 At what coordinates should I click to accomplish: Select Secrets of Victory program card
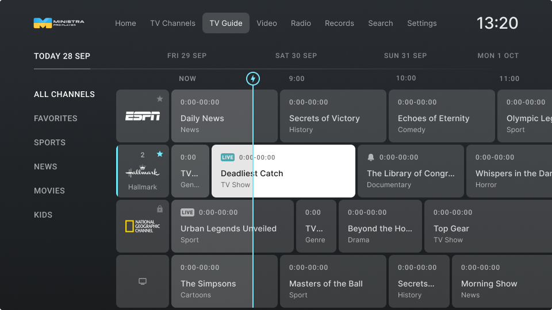pos(332,116)
